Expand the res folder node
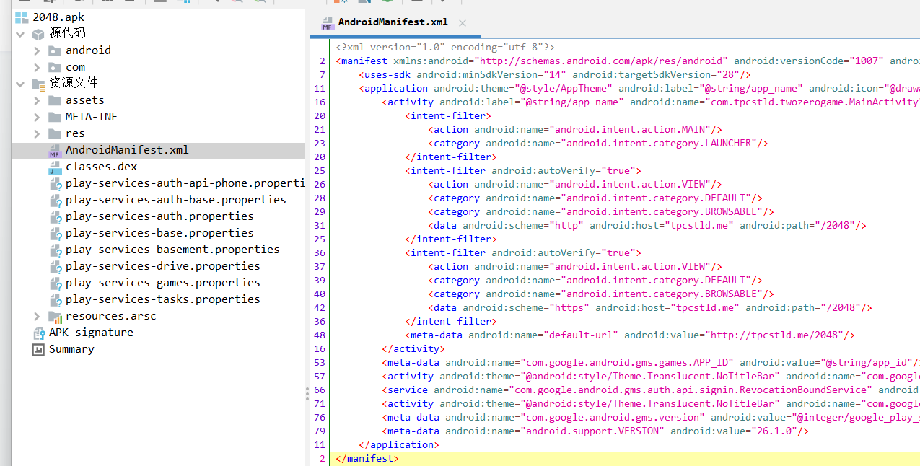The image size is (920, 466). pos(37,133)
